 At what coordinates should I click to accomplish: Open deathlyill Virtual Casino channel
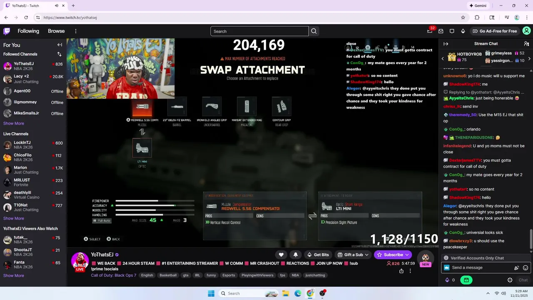[x=33, y=195]
